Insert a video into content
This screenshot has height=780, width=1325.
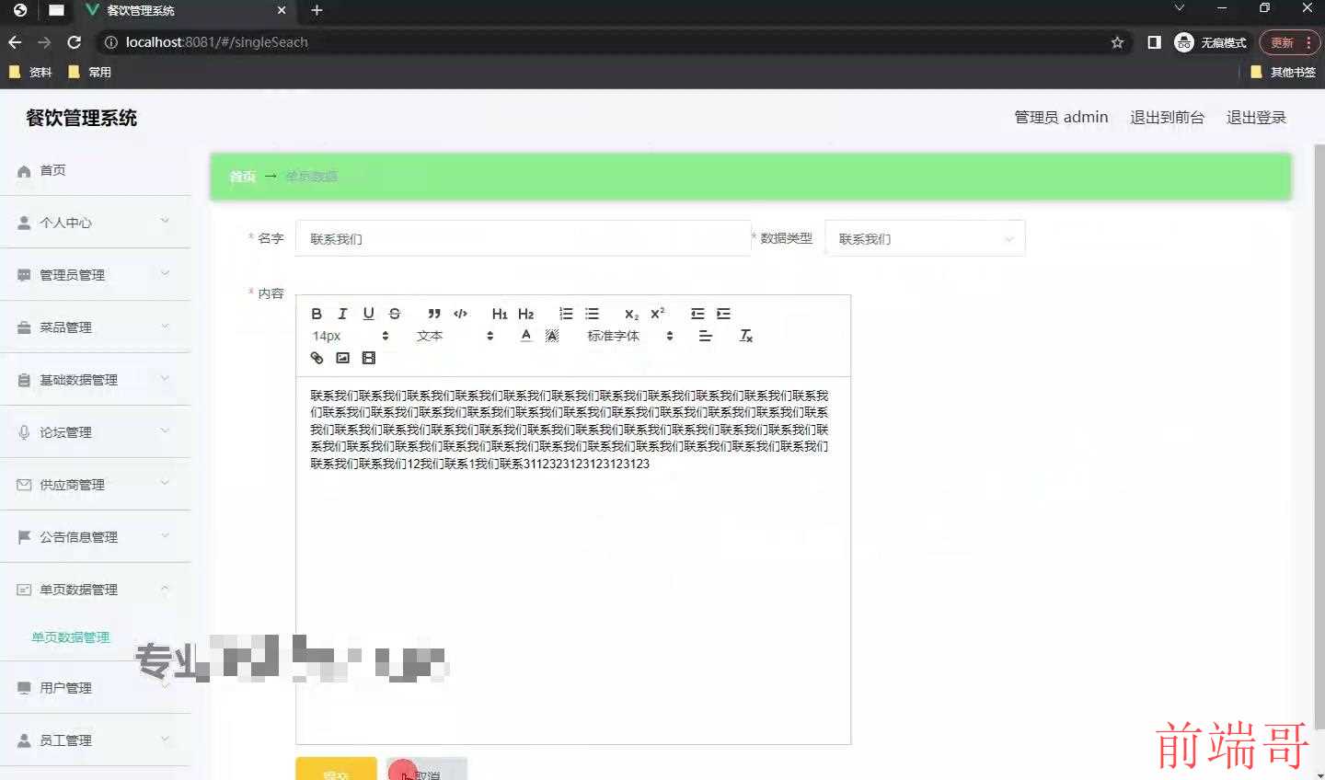tap(368, 358)
